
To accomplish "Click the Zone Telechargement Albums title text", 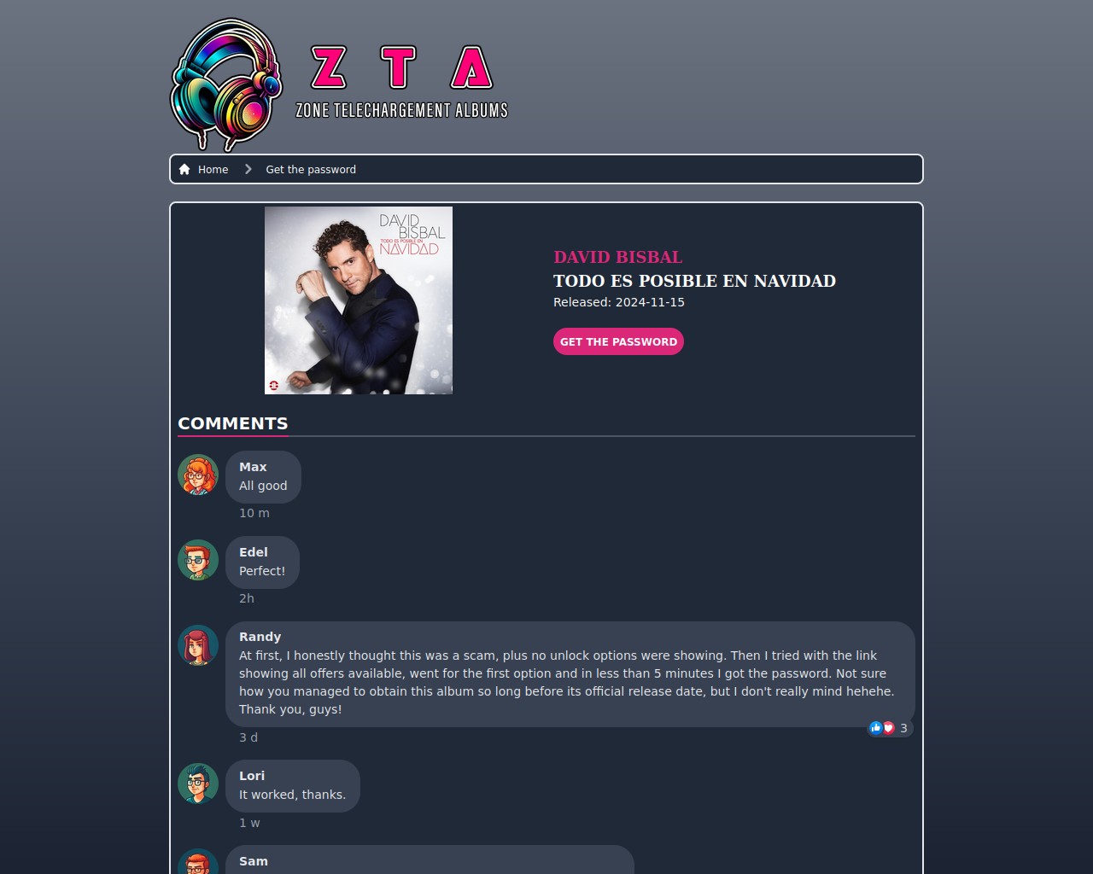I will (402, 110).
